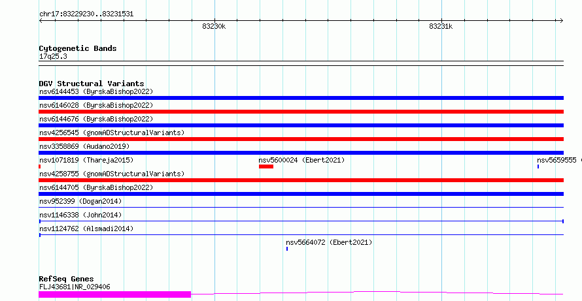Click the 83231k ruler tick label

(441, 26)
